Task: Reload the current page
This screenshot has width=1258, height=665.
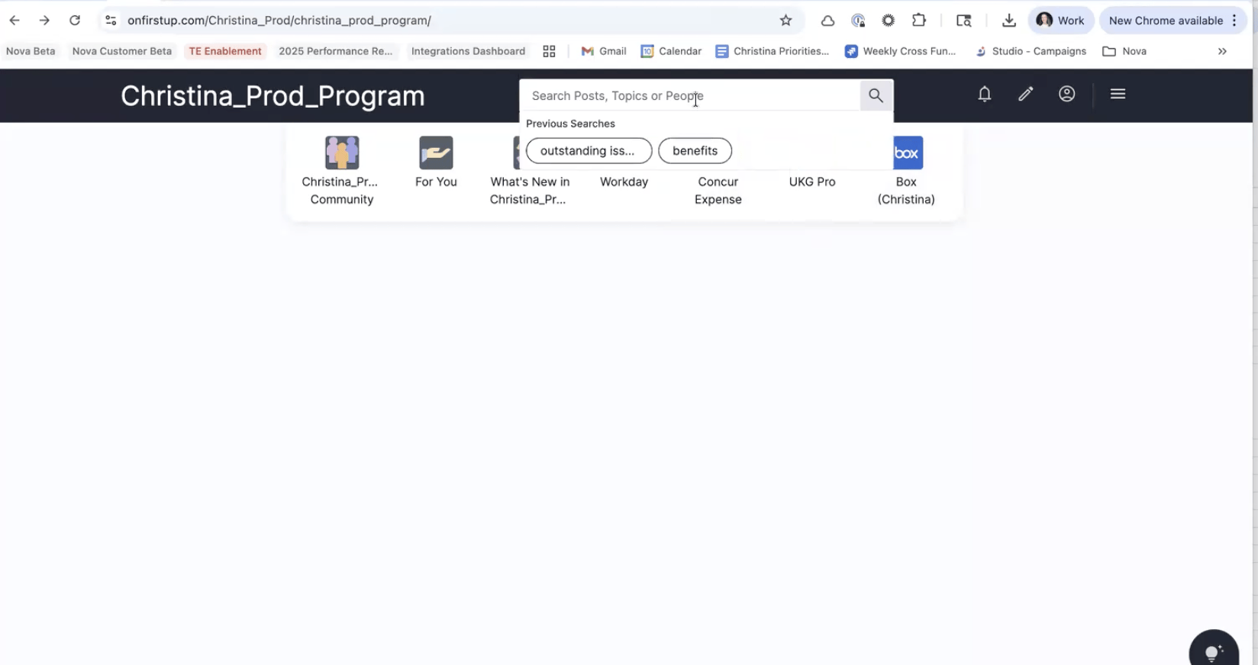Action: click(75, 21)
